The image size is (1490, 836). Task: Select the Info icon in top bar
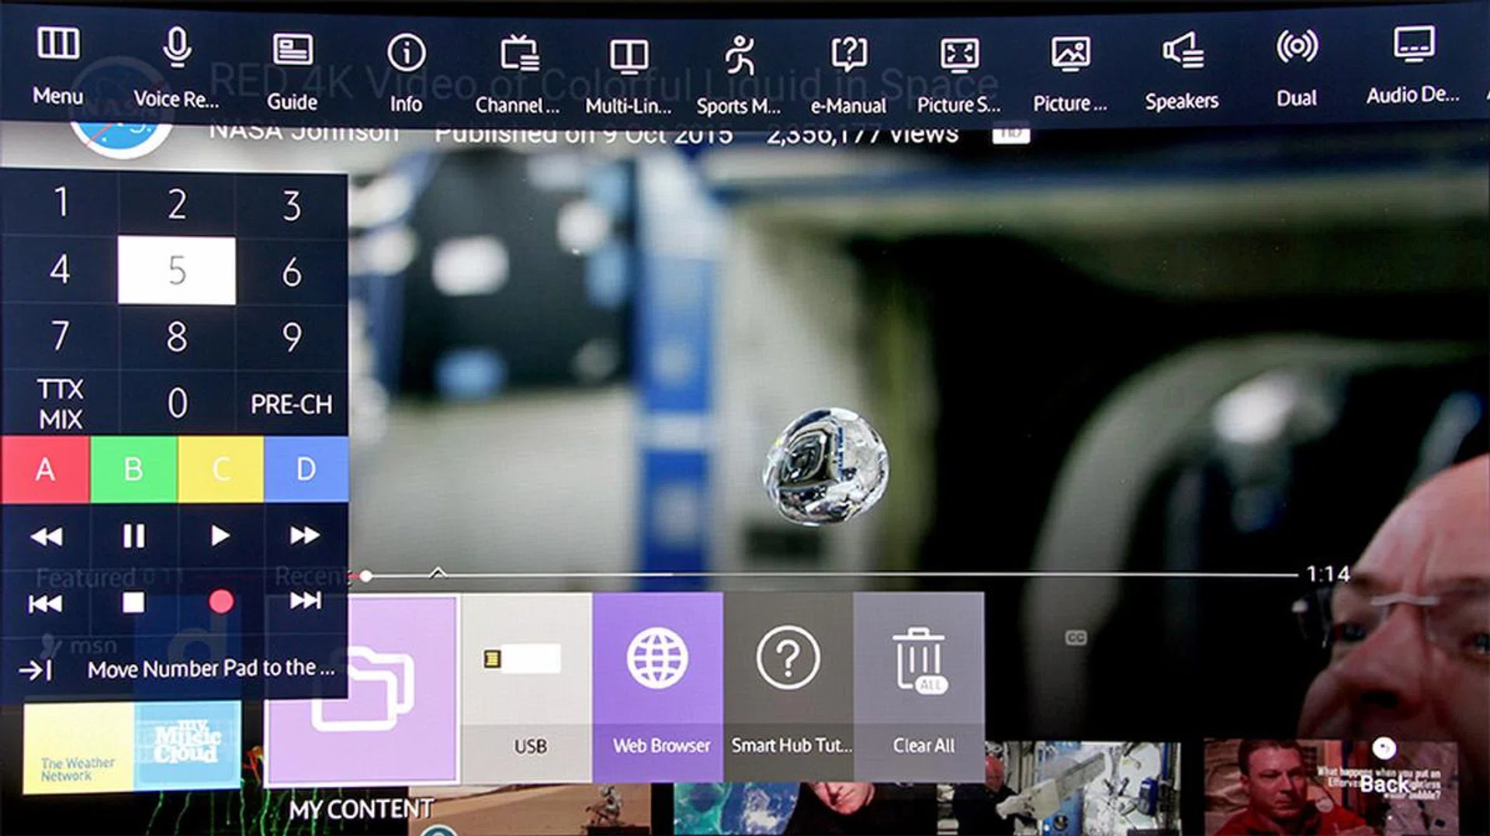coord(406,54)
